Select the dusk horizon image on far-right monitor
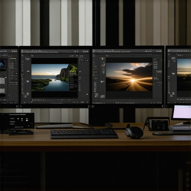This screenshot has height=191, width=191. [x=184, y=75]
